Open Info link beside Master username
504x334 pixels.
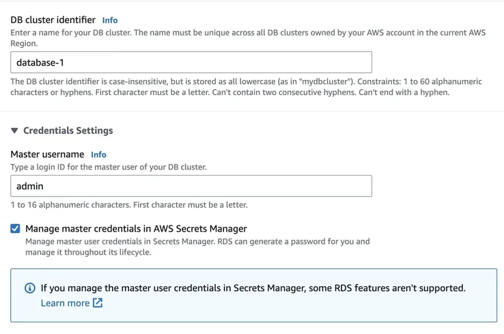click(x=98, y=154)
